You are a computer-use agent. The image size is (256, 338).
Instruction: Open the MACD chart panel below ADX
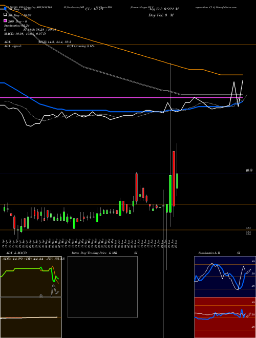point(31,318)
